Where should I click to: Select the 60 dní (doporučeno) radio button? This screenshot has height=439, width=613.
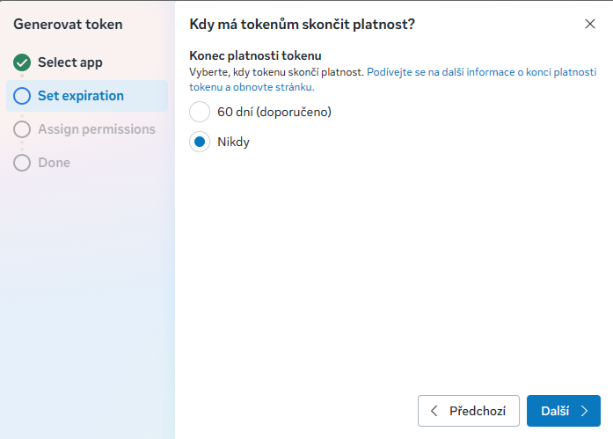(200, 112)
